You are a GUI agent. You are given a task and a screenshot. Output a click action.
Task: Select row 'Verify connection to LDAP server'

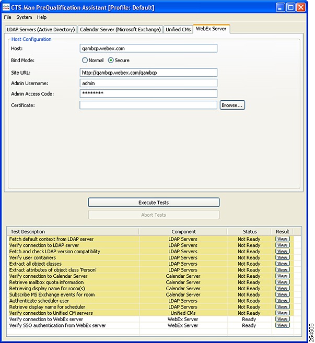(x=150, y=245)
